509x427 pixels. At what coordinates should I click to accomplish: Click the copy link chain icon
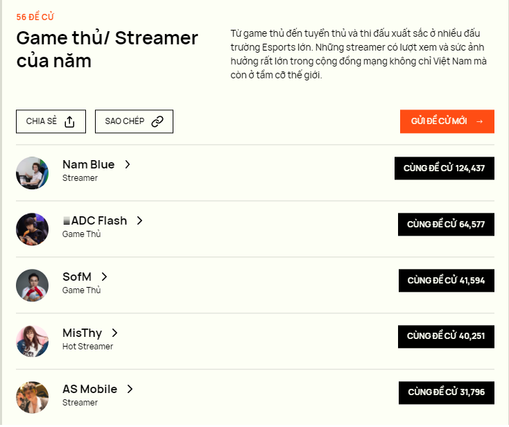point(157,121)
